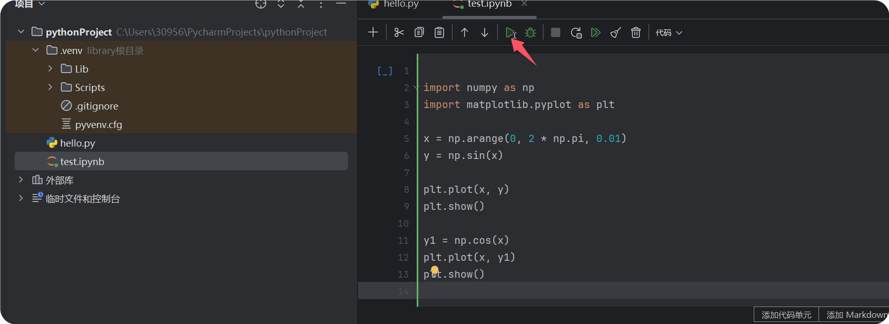The height and width of the screenshot is (324, 889).
Task: Click the cell execution marker [_]
Action: click(385, 71)
